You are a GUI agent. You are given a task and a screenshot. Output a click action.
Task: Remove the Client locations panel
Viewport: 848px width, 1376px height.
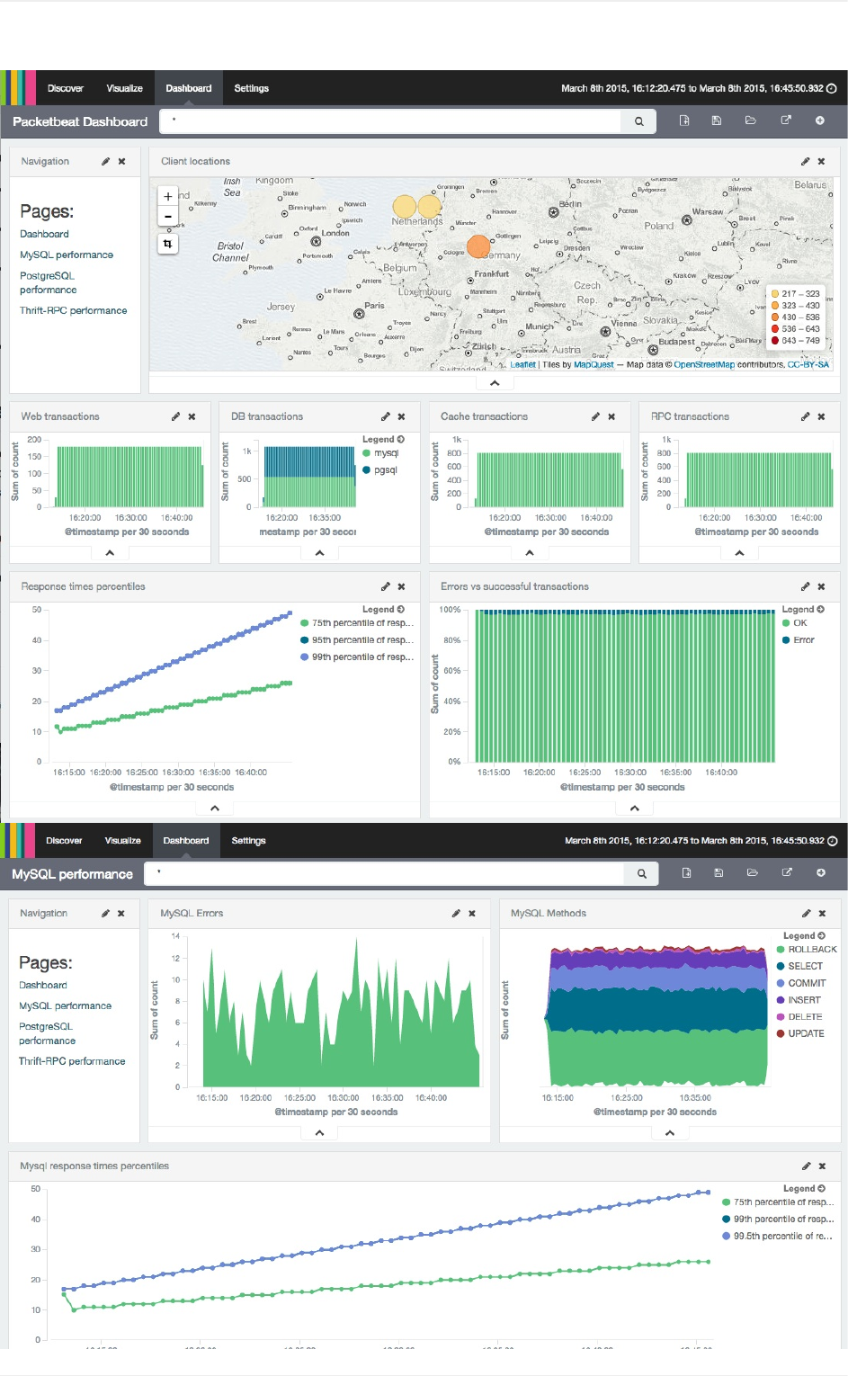[x=821, y=162]
